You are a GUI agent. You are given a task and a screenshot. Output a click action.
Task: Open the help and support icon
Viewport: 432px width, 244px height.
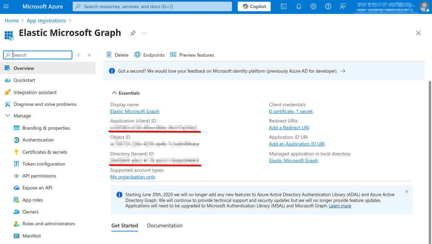(328, 6)
